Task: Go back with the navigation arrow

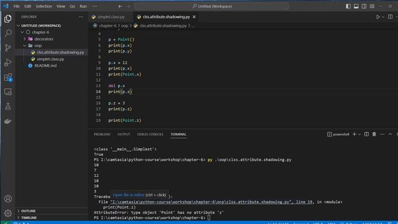Action: (120, 6)
